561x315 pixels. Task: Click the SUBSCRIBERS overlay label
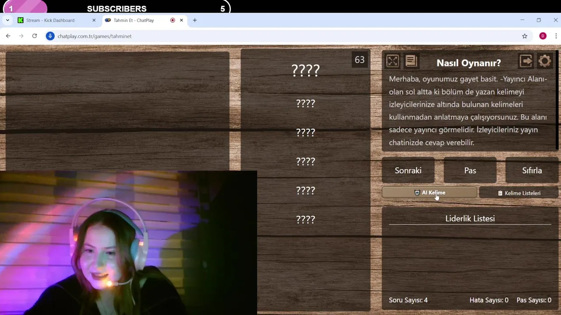point(117,9)
